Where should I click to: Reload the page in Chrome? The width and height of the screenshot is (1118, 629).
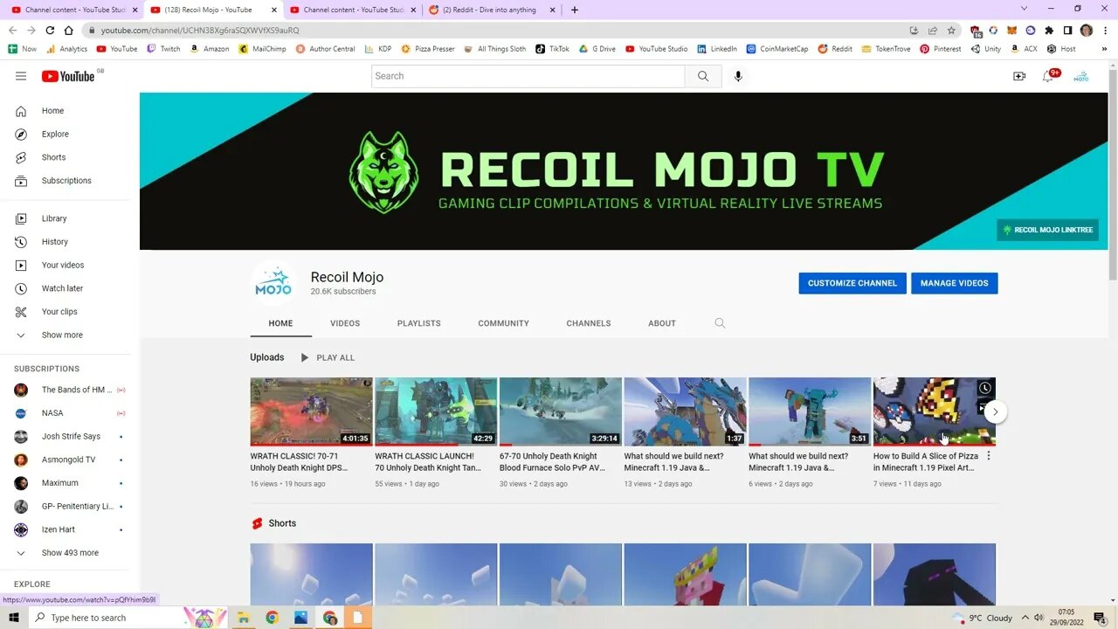coord(50,30)
